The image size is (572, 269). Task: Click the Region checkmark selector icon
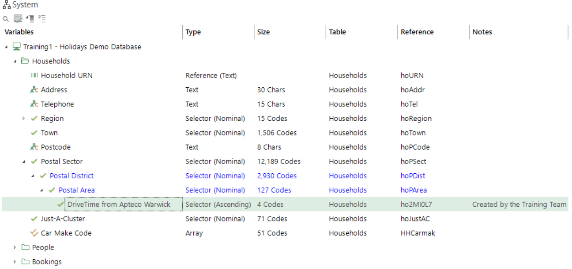point(34,118)
